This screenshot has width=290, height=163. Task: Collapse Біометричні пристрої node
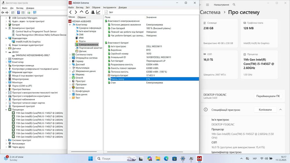pyautogui.click(x=6, y=28)
